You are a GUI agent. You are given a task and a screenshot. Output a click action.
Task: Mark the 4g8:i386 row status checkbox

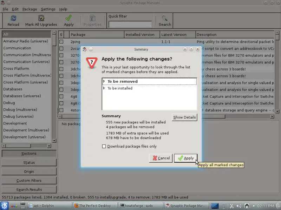point(61,103)
